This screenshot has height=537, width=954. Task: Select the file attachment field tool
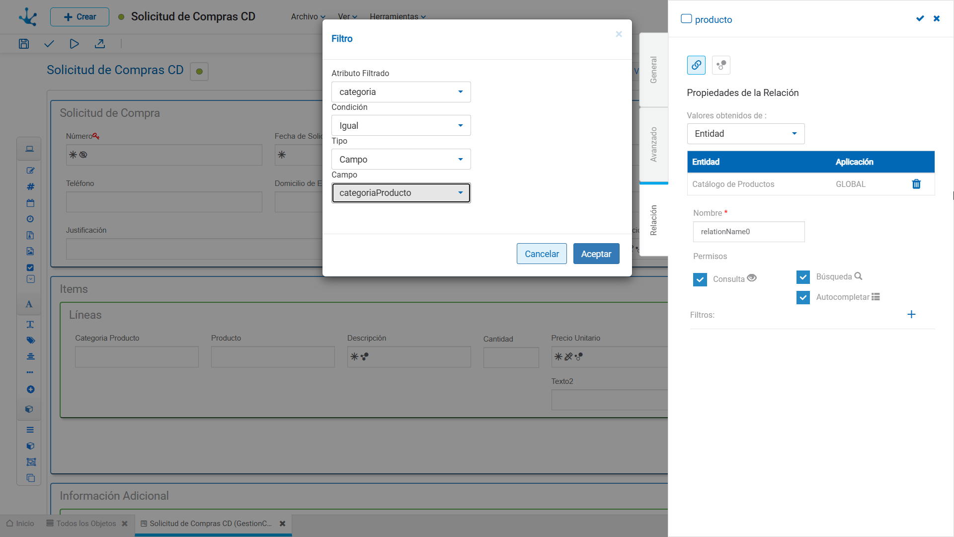(x=30, y=235)
